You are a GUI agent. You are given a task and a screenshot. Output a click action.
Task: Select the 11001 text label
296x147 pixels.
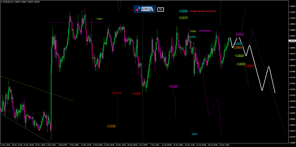tap(100, 19)
